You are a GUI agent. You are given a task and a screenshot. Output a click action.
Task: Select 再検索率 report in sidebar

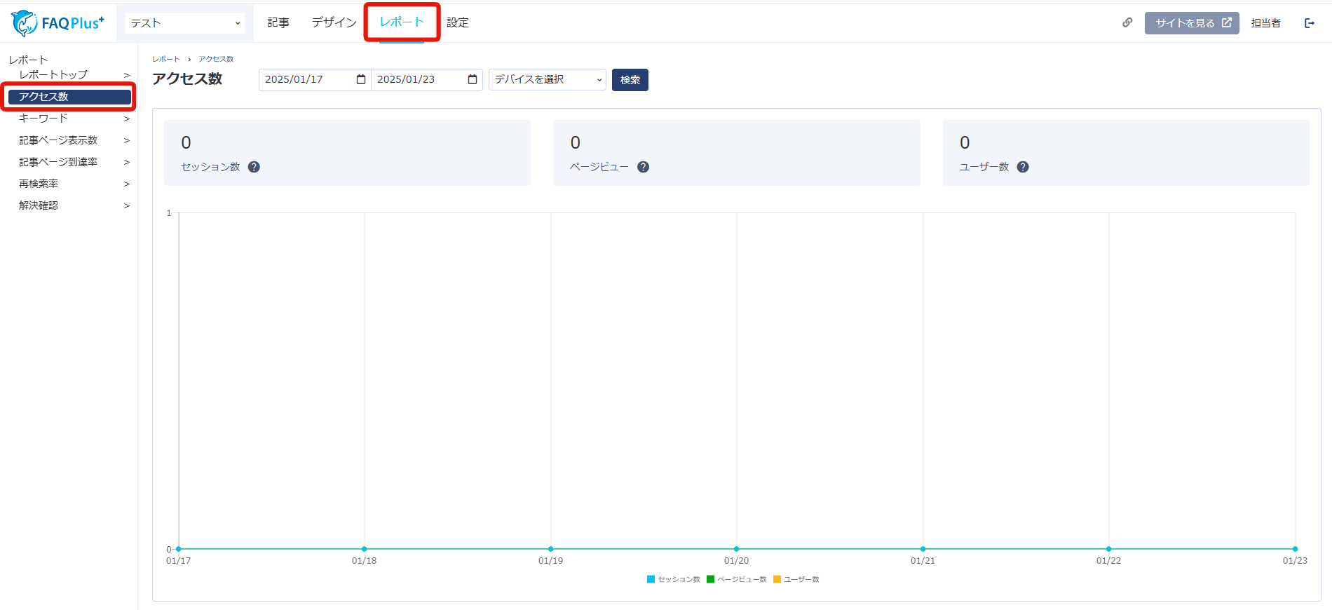pos(39,184)
